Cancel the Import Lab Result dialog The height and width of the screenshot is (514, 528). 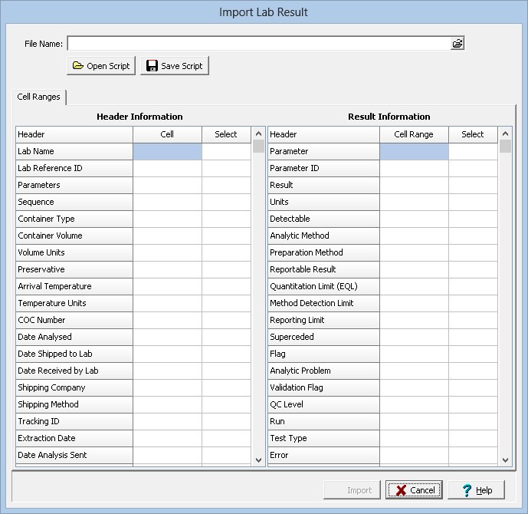tap(414, 490)
